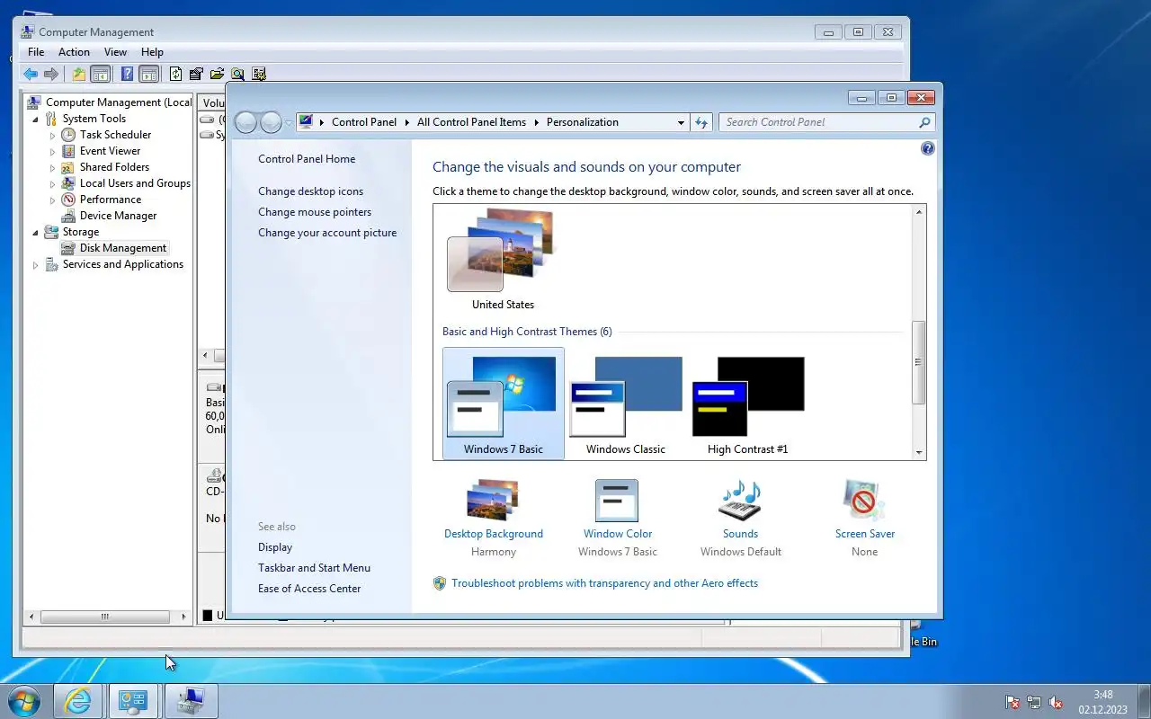Expand the Shared Folders node
Image resolution: width=1151 pixels, height=719 pixels.
point(52,167)
